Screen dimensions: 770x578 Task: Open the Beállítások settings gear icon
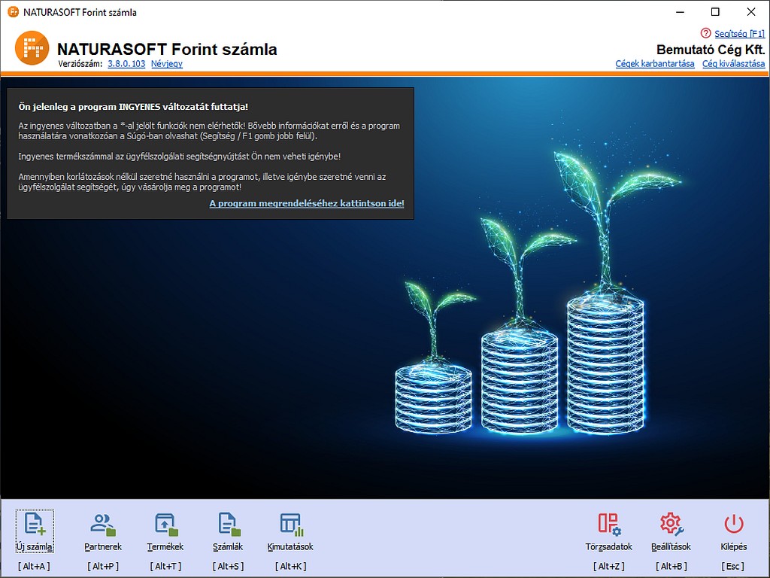pos(671,524)
